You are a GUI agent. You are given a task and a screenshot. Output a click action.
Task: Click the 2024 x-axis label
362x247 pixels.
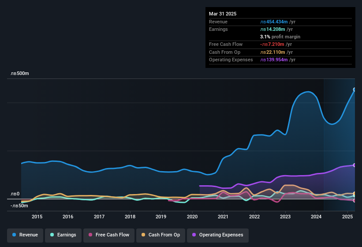[x=316, y=217]
